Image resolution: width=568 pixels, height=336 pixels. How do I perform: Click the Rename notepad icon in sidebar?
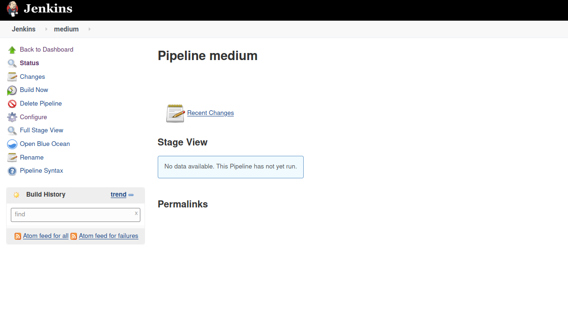(x=12, y=158)
